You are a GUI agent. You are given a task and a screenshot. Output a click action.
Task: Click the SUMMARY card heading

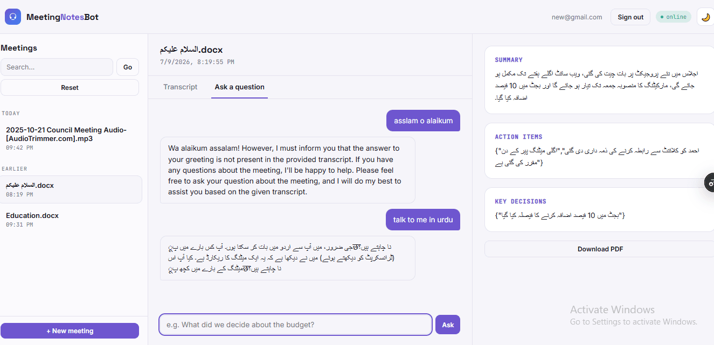pyautogui.click(x=509, y=60)
